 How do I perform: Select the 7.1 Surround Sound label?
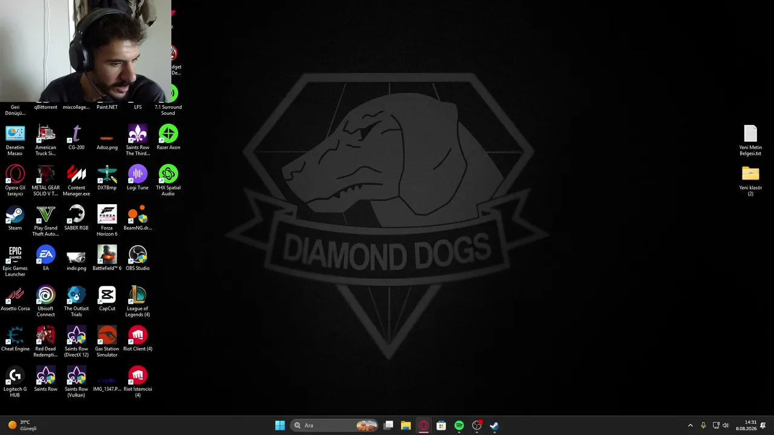[168, 110]
